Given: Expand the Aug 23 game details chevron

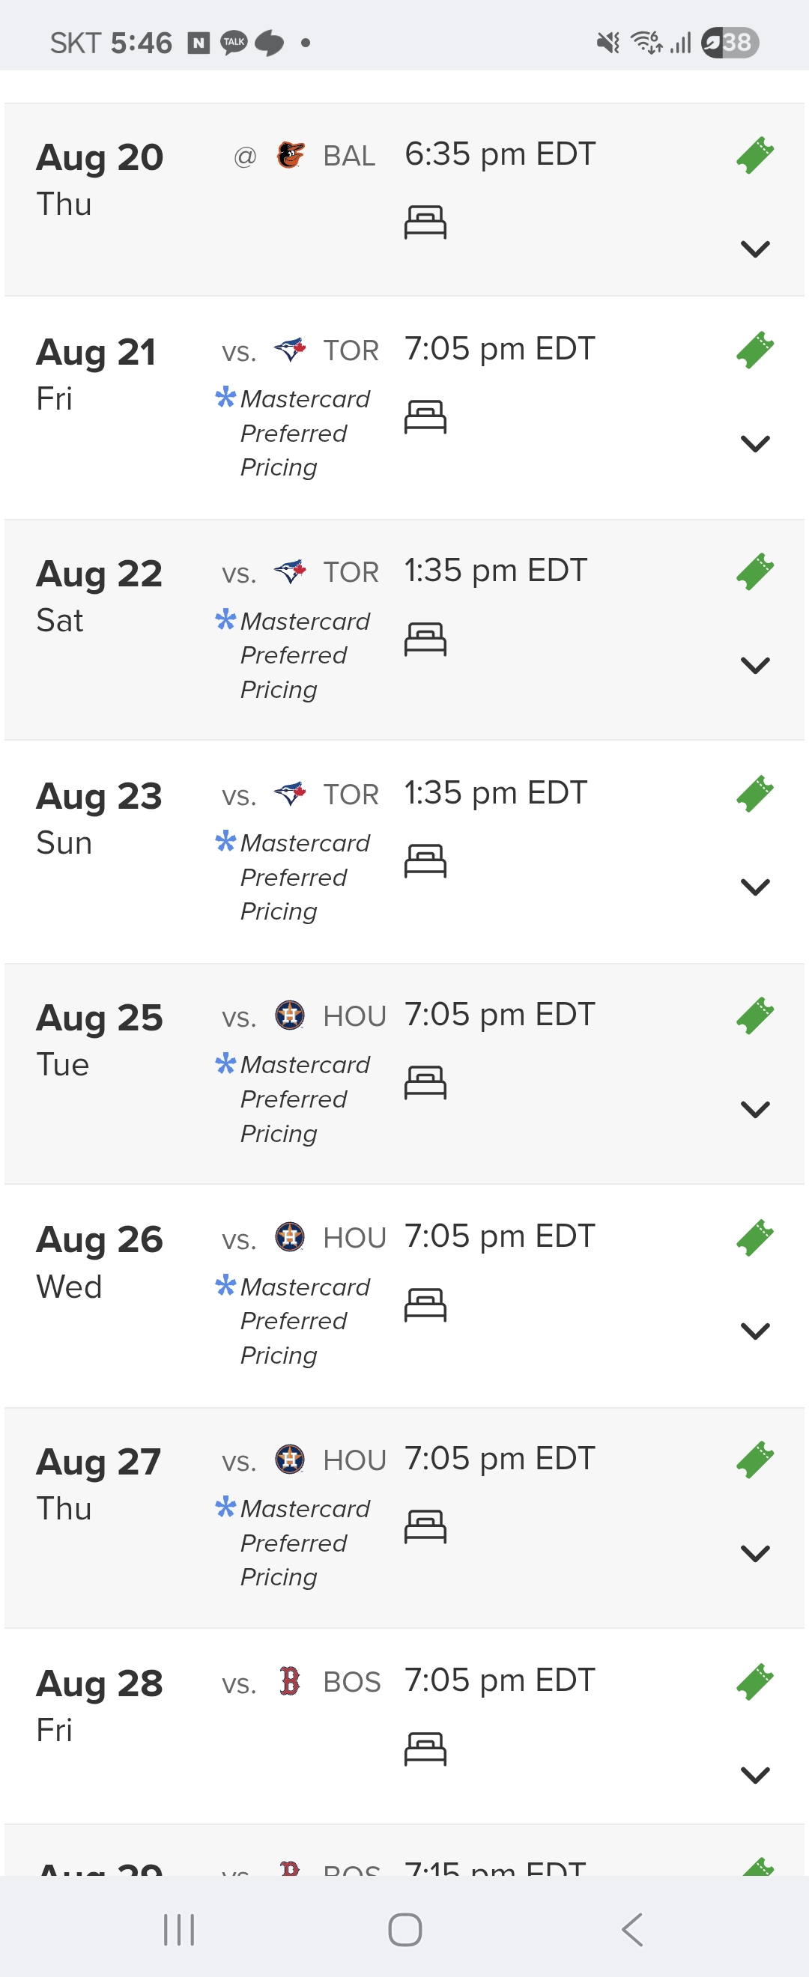Looking at the screenshot, I should [754, 887].
